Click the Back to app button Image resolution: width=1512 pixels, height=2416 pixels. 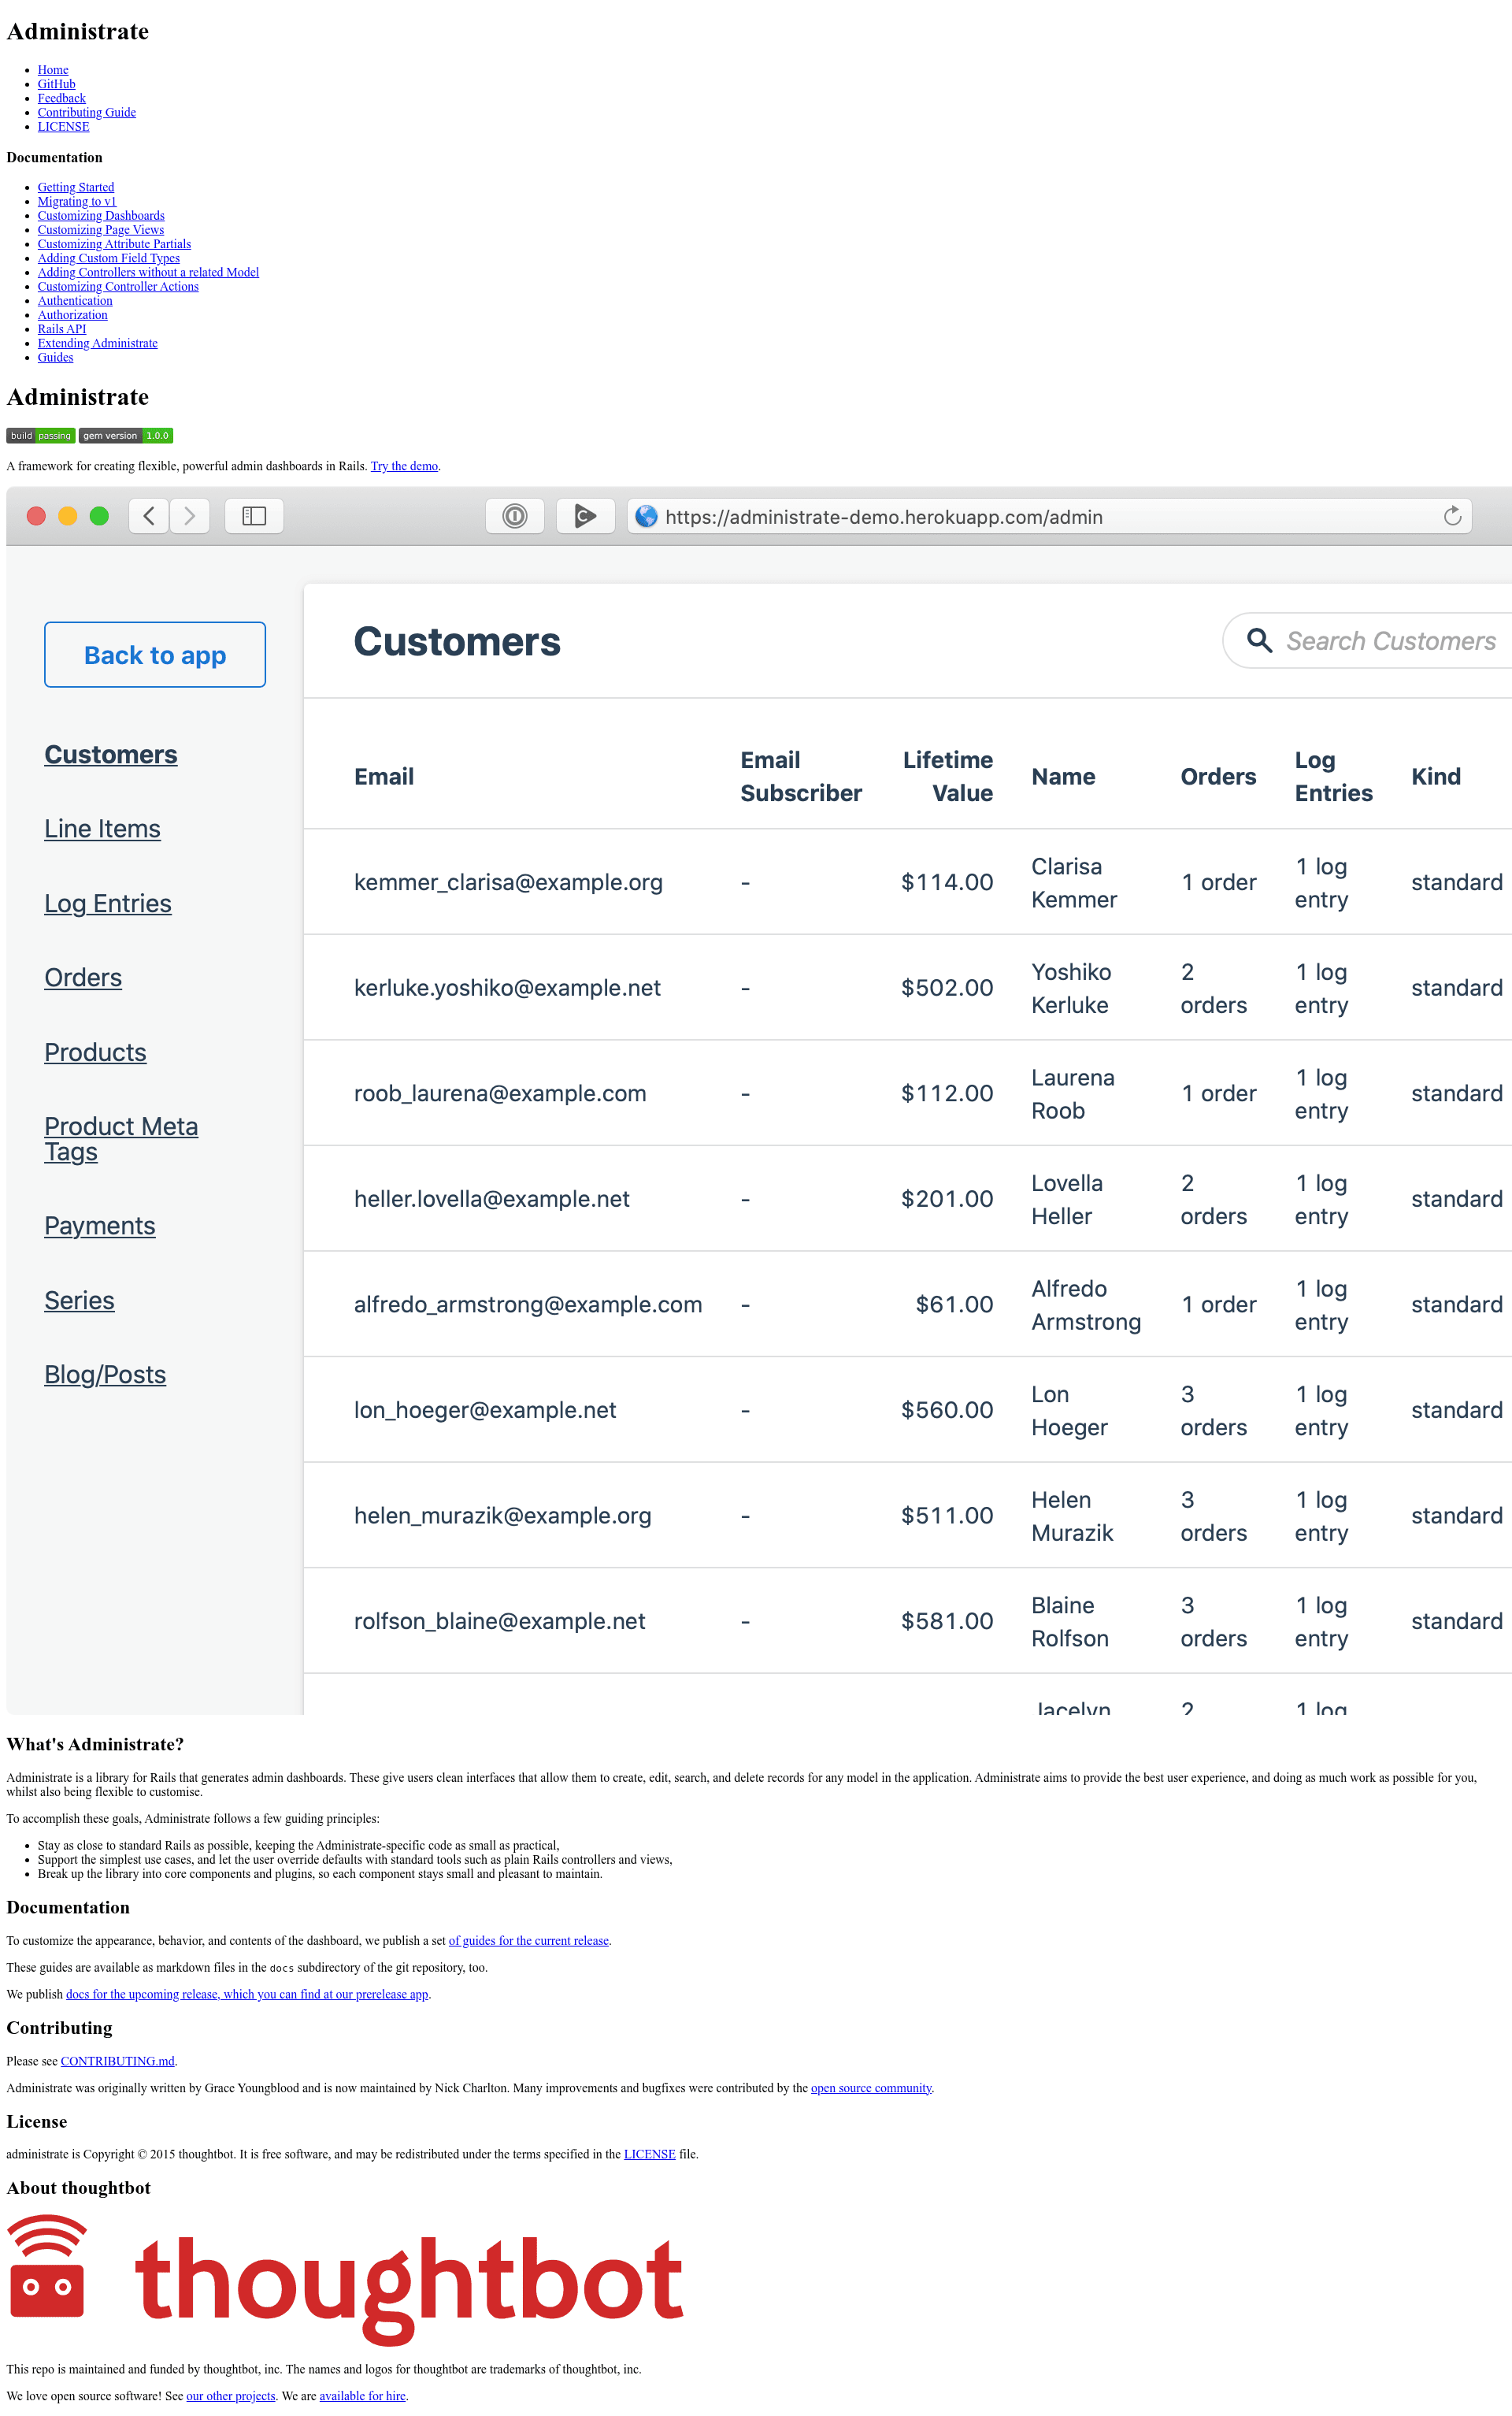(x=155, y=655)
